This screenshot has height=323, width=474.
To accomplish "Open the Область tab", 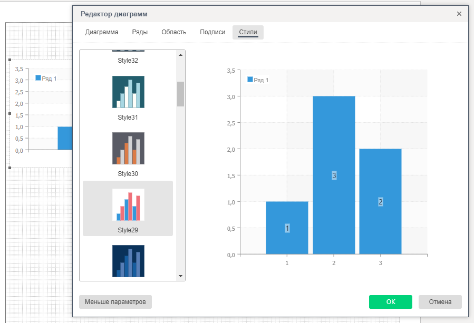I will pos(173,32).
